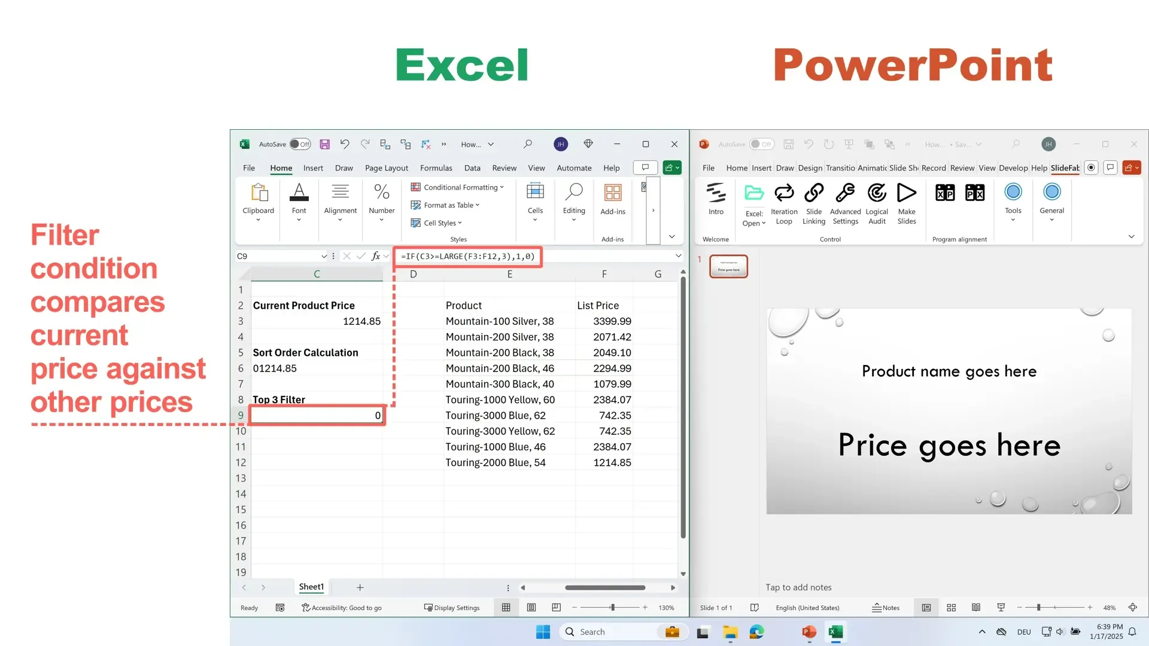Start PowerPoint slide show from status bar
Image resolution: width=1149 pixels, height=646 pixels.
coord(1001,608)
